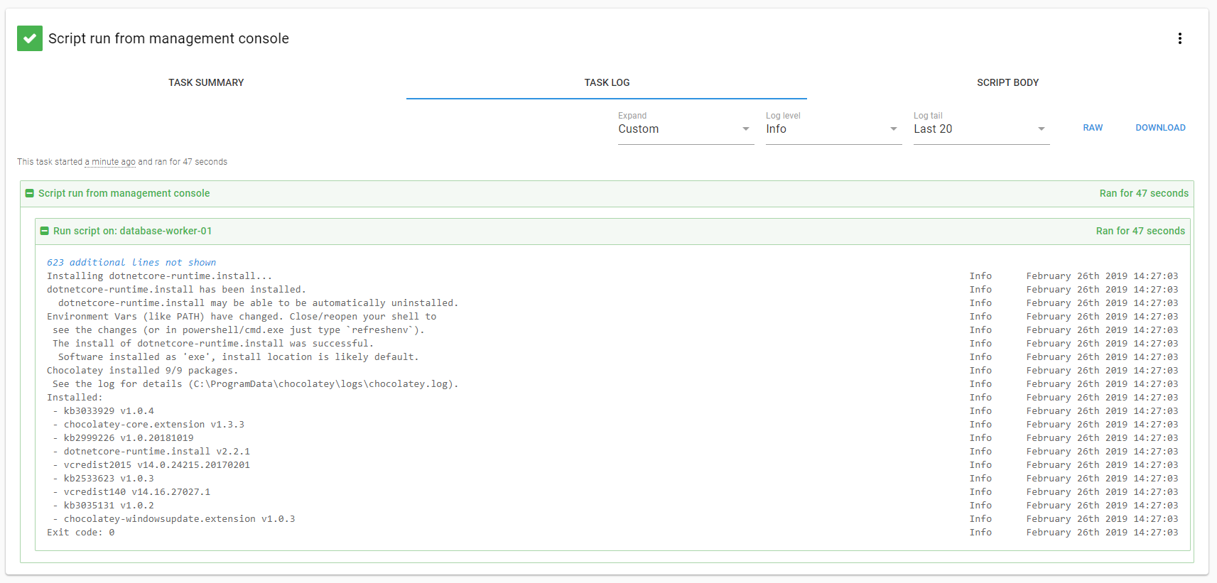Screen dimensions: 1217x583
Task: Select the 'Exit code: 0' log line
Action: pyautogui.click(x=80, y=533)
